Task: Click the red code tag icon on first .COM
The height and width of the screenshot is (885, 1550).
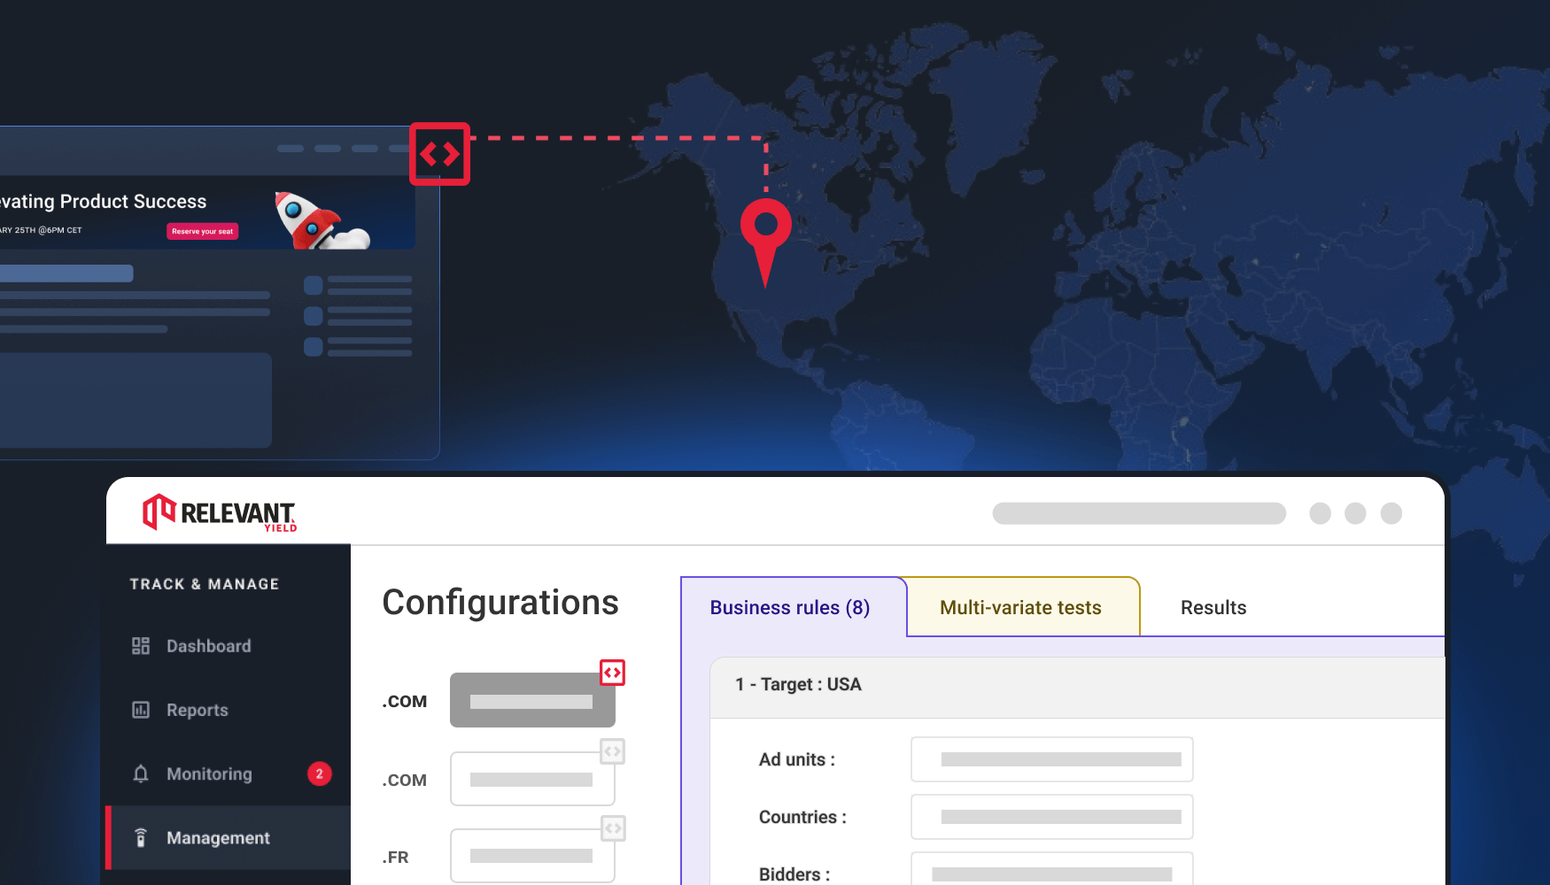Action: 612,673
